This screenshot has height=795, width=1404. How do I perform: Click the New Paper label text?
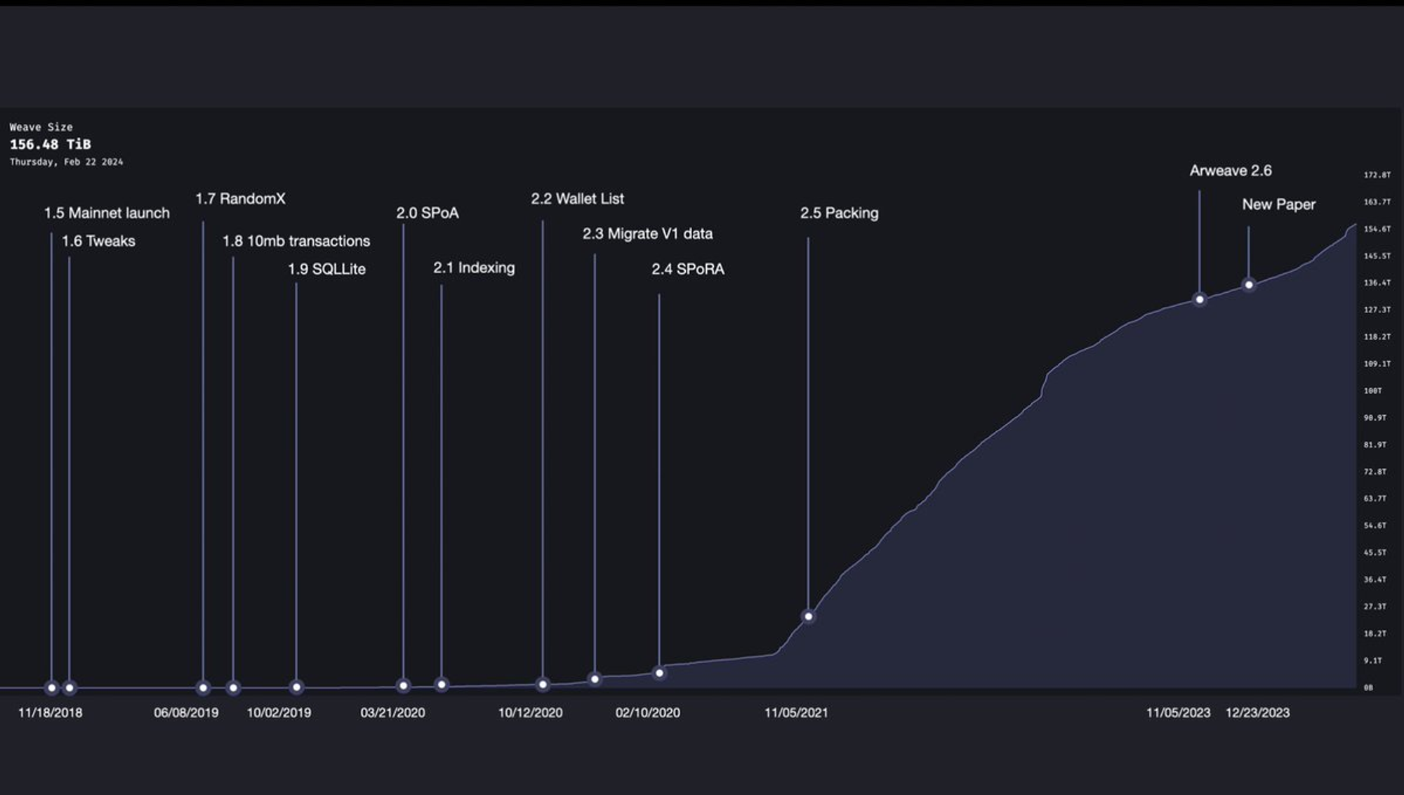[x=1278, y=204]
